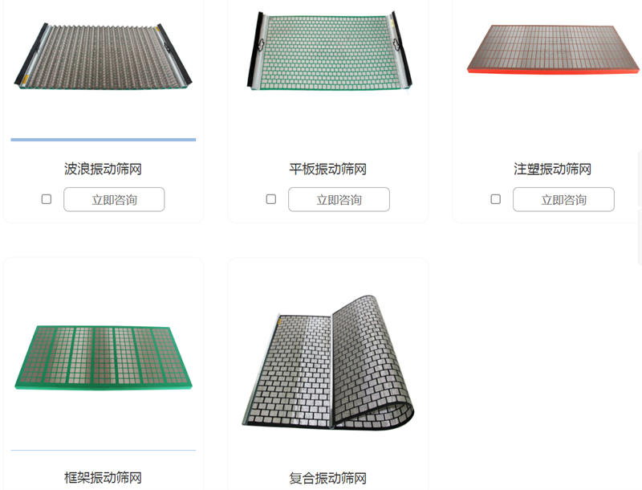The image size is (642, 490).
Task: Open the 波浪振动筛网 product image
Action: tap(104, 55)
